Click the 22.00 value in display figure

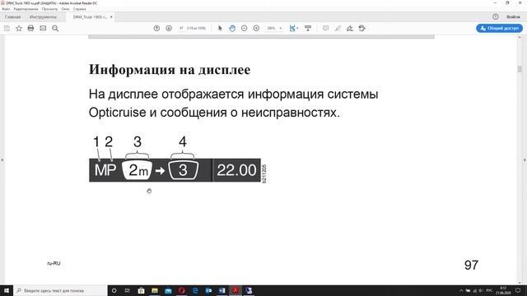click(236, 170)
